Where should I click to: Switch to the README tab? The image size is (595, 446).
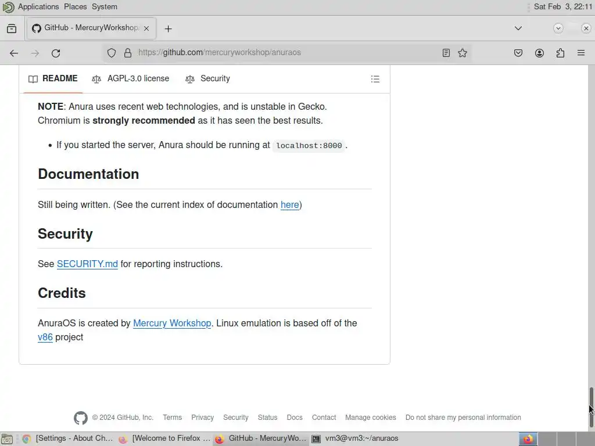coord(53,78)
